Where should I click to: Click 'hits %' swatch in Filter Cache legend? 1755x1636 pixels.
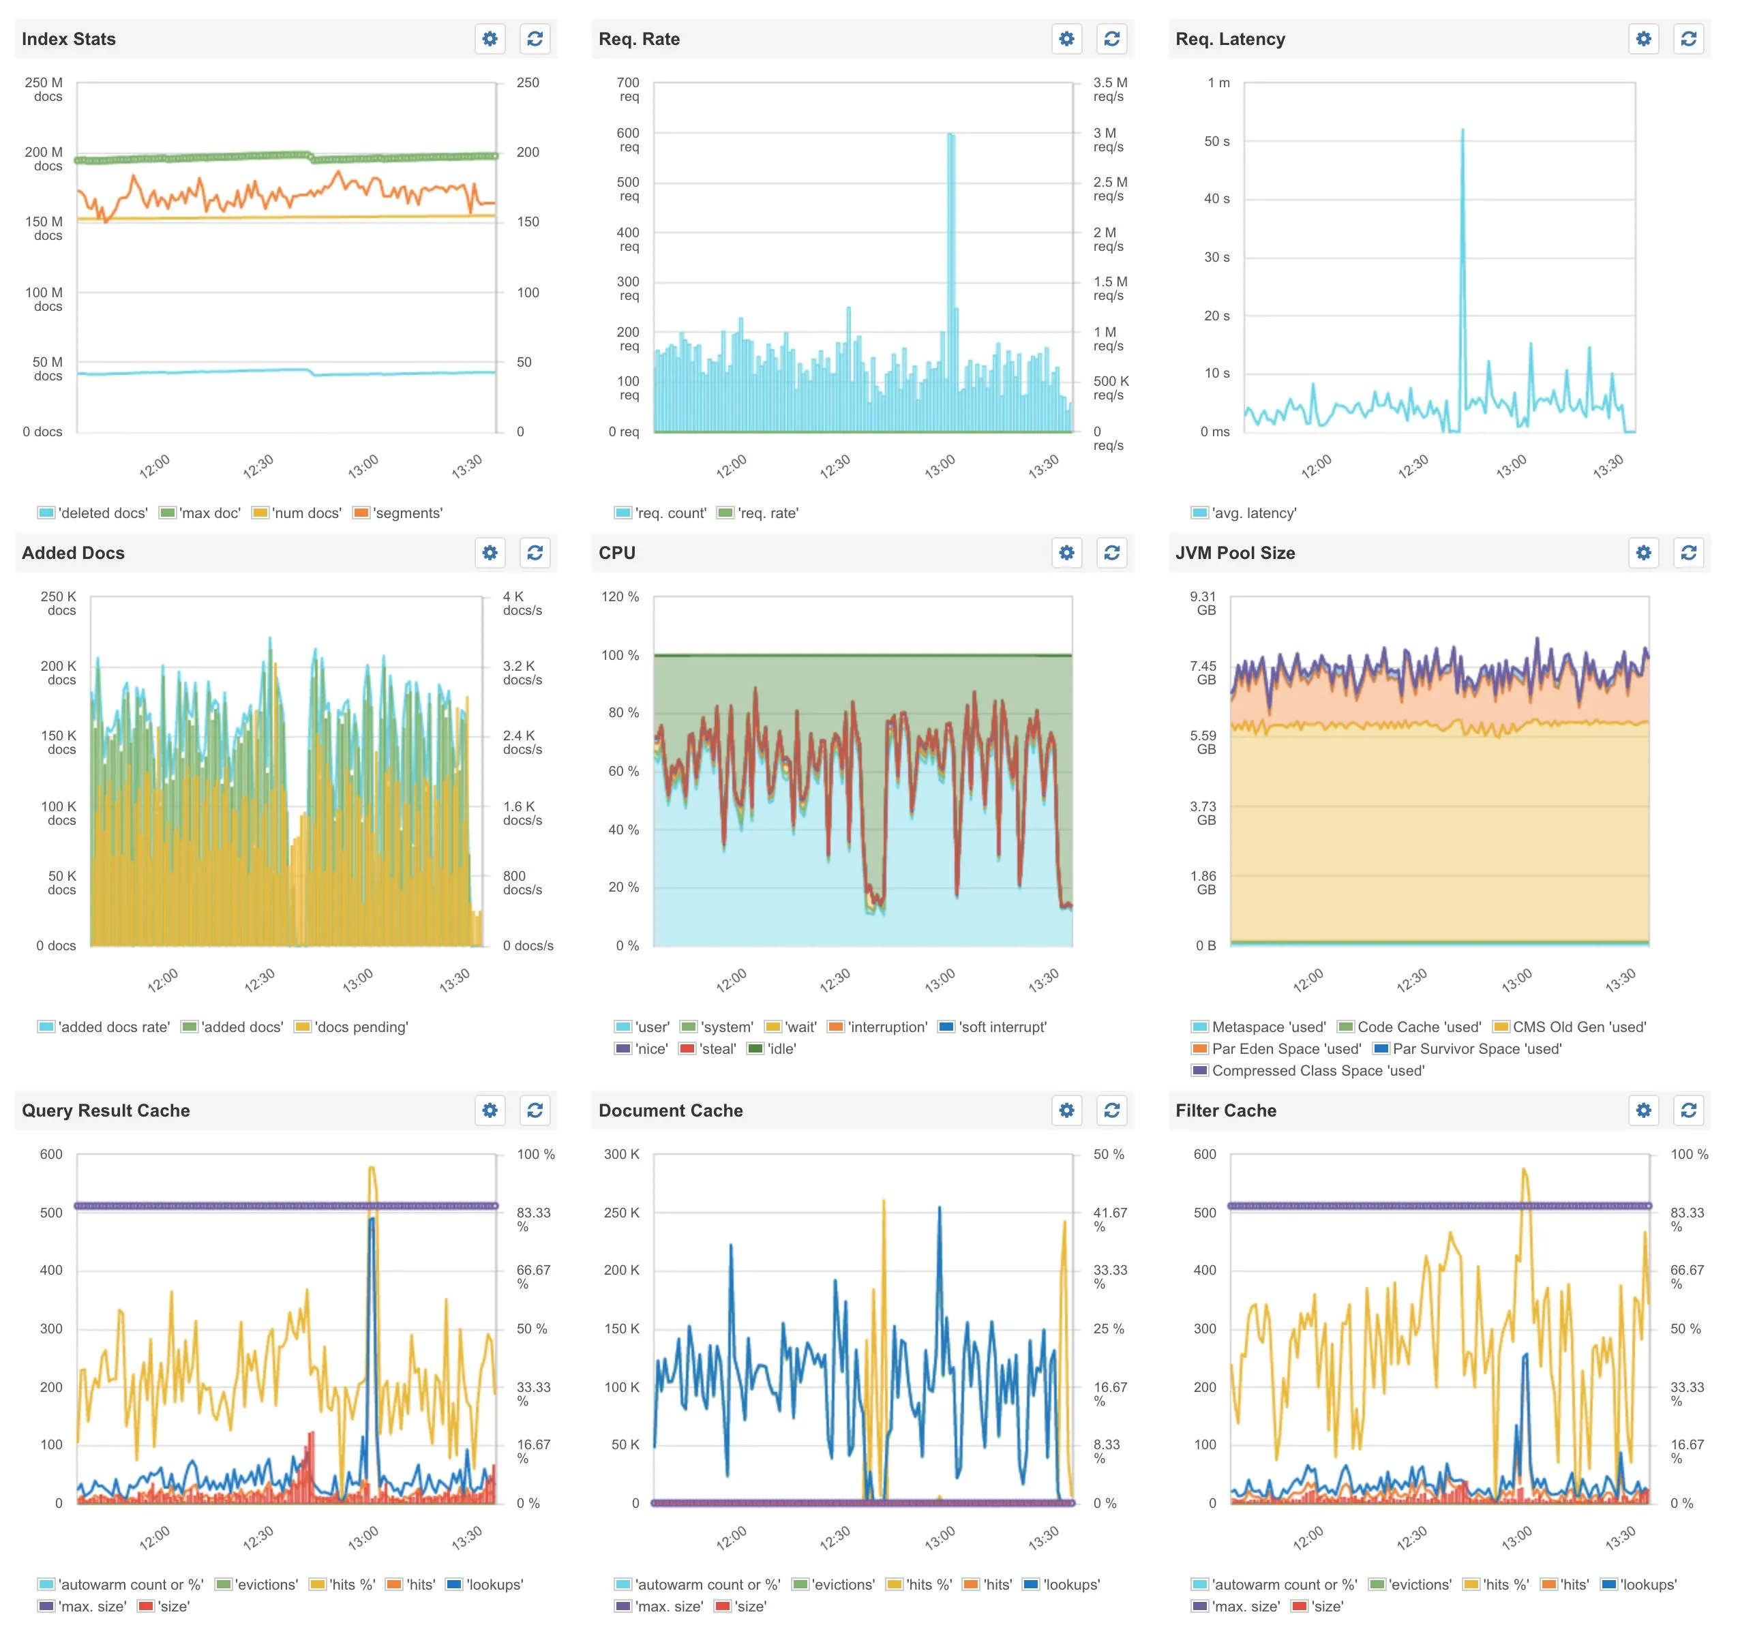[x=1471, y=1585]
